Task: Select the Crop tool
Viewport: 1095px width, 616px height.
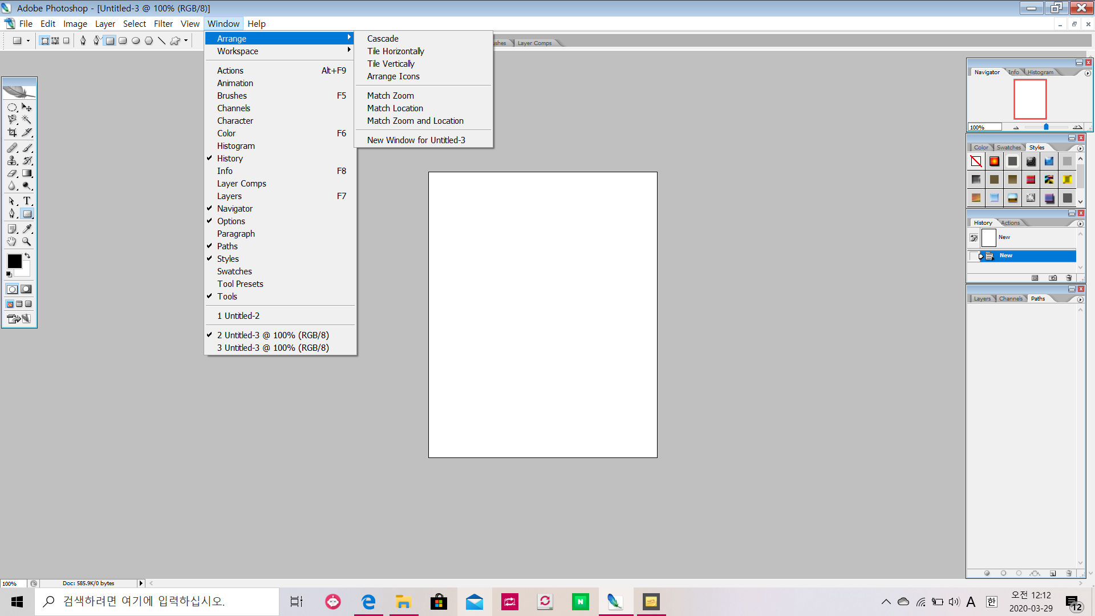Action: click(12, 132)
